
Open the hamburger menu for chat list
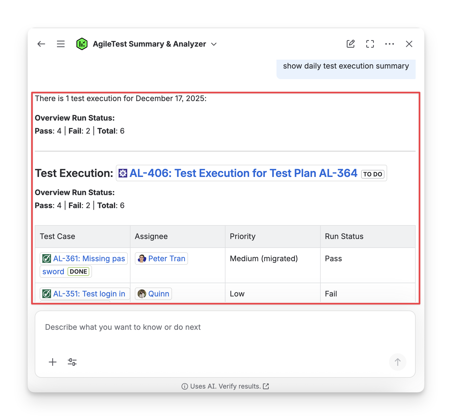[x=61, y=44]
